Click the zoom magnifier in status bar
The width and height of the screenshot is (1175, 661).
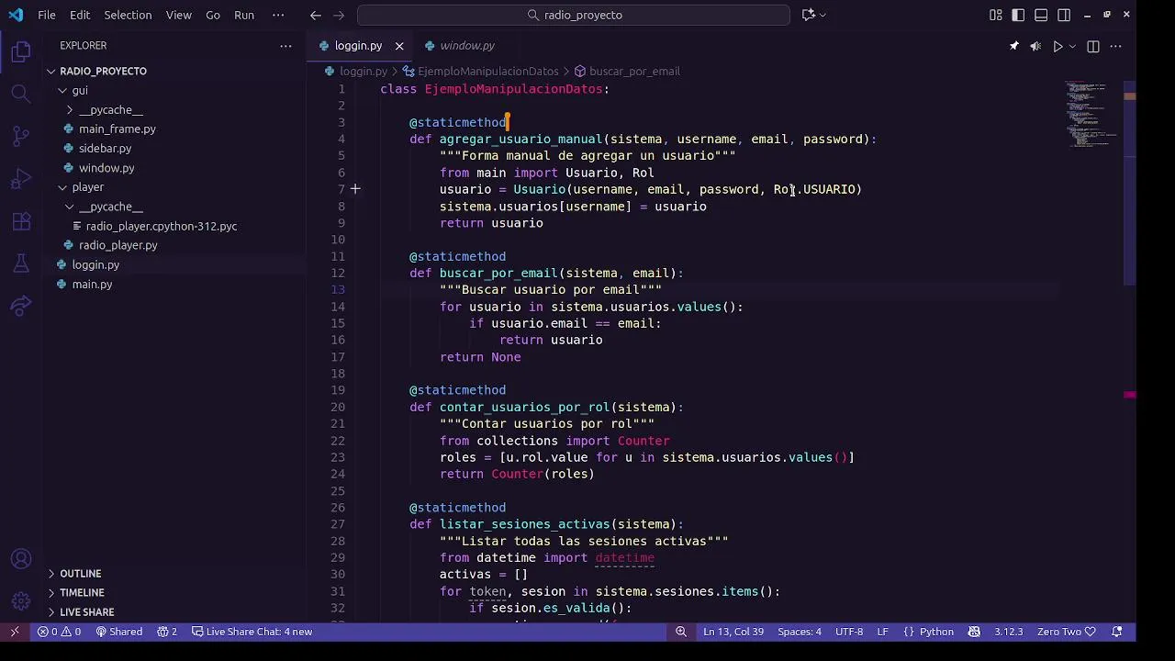coord(681,632)
